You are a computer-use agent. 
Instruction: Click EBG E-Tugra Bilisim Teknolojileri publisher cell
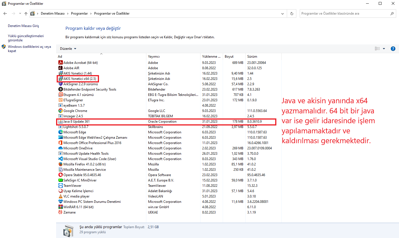point(173,95)
